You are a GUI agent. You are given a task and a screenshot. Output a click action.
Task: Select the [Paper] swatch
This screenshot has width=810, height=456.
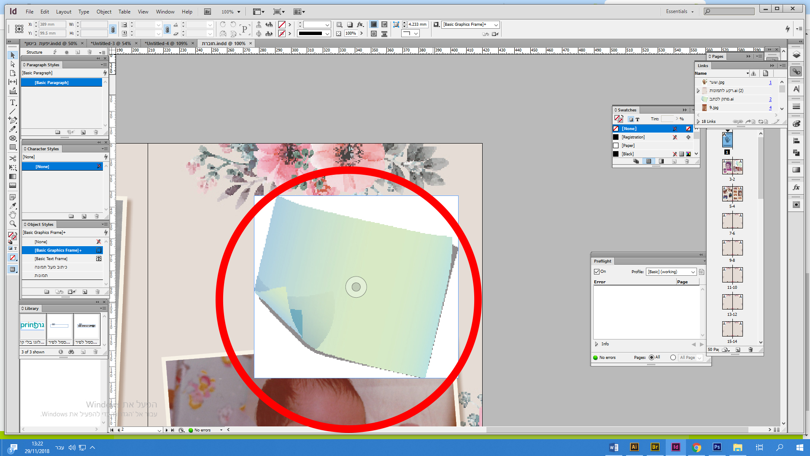tap(628, 146)
